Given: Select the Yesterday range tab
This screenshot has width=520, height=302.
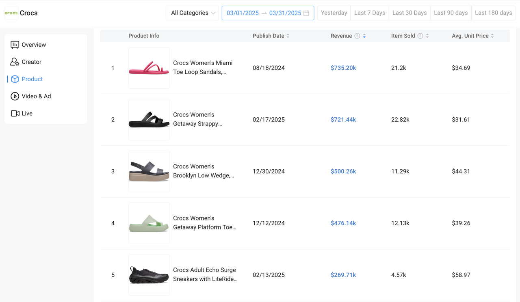Looking at the screenshot, I should point(334,13).
